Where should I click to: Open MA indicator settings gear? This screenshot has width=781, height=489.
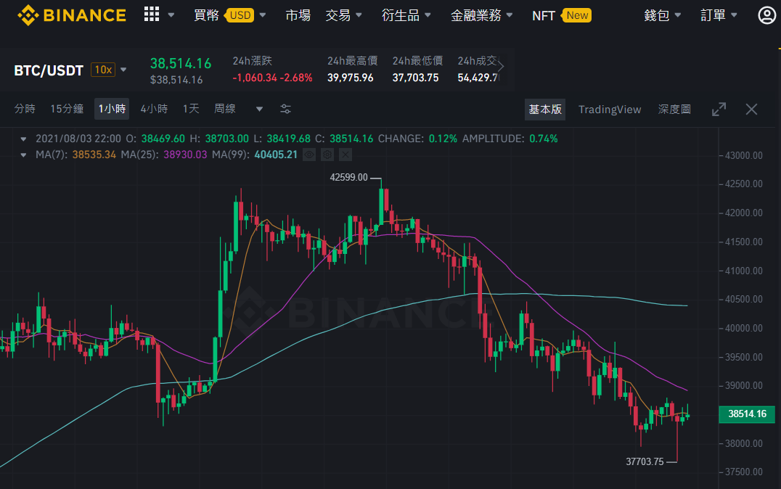click(x=327, y=155)
